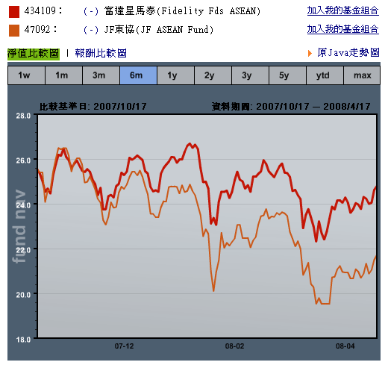Click the 08-04 x-axis label
Image resolution: width=388 pixels, height=365 pixels.
click(345, 346)
